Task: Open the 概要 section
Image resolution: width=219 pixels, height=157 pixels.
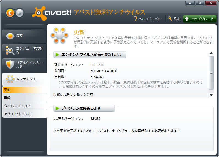Action: coord(25,36)
